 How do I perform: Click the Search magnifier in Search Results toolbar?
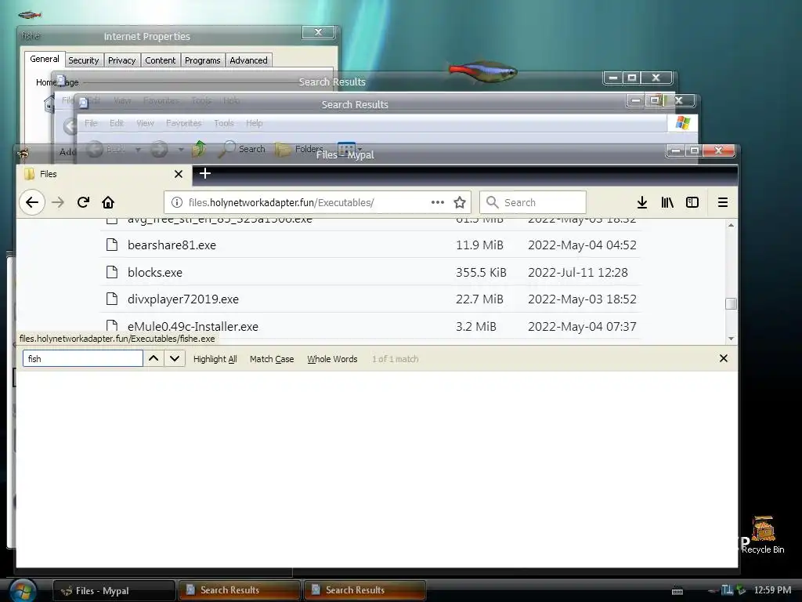242,149
